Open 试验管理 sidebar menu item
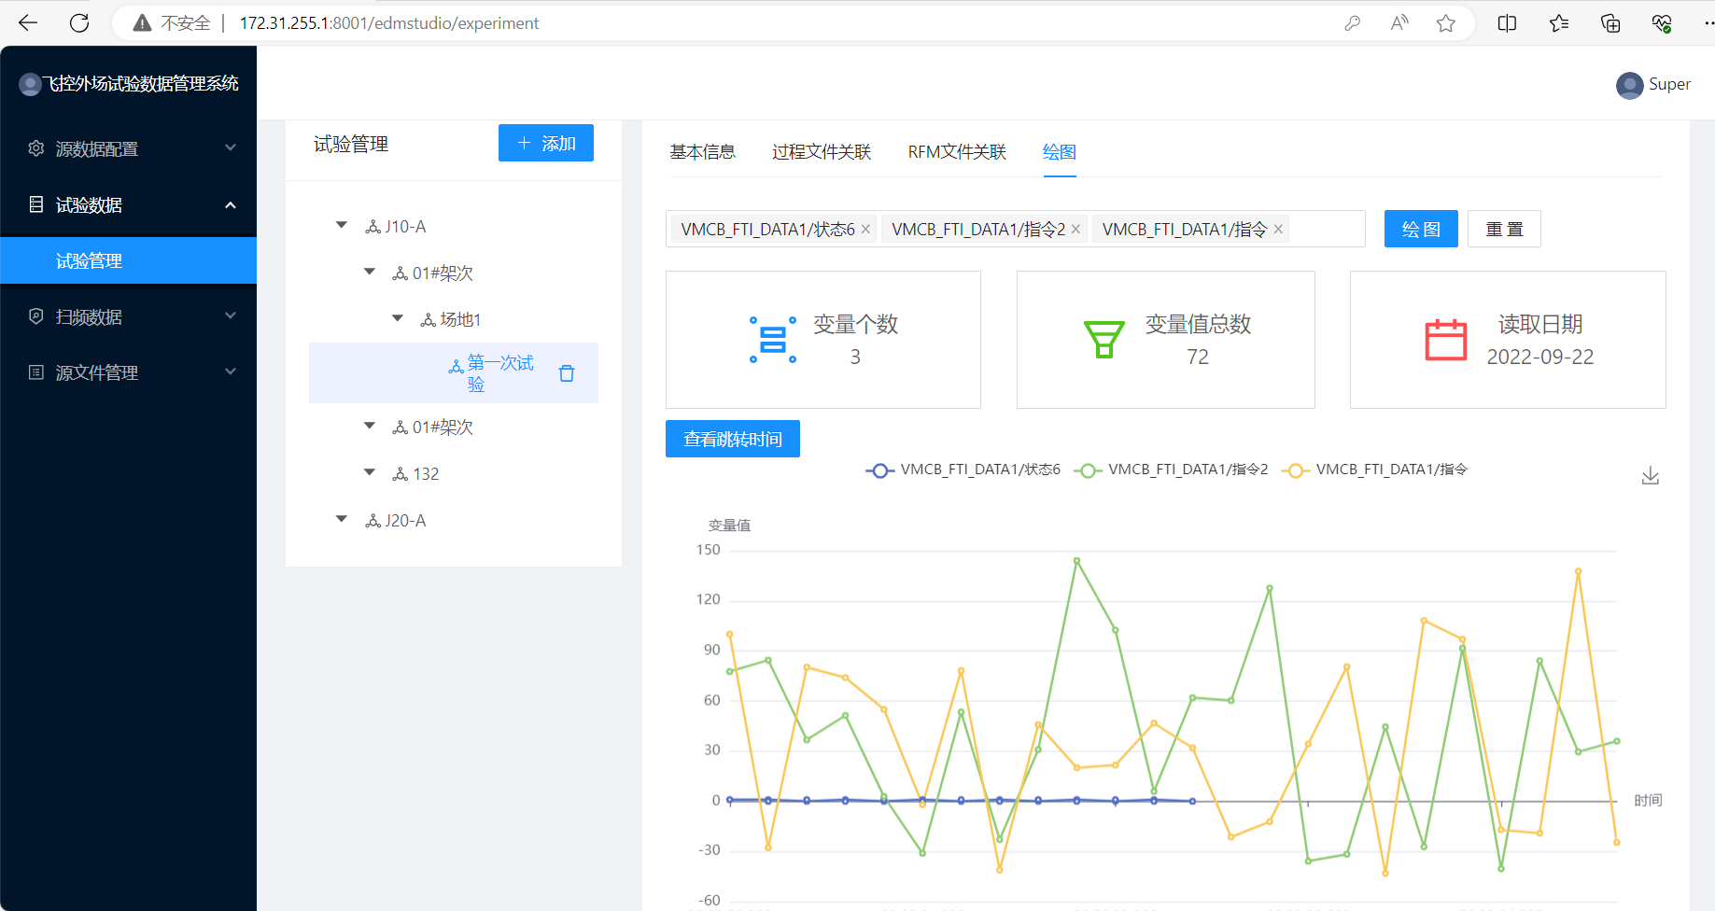Image resolution: width=1715 pixels, height=911 pixels. click(128, 260)
